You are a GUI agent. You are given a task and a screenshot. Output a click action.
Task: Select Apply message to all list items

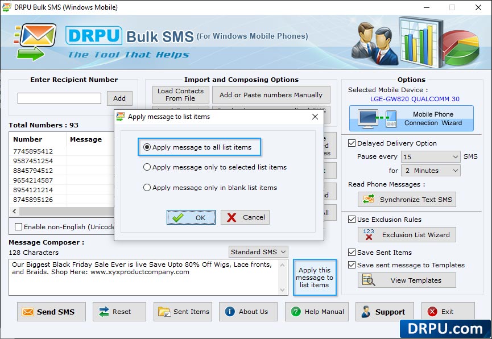[x=197, y=147]
